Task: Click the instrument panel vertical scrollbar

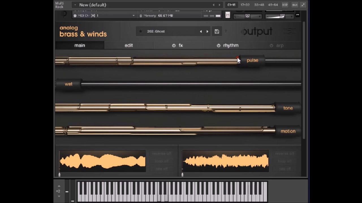Action: [x=304, y=80]
